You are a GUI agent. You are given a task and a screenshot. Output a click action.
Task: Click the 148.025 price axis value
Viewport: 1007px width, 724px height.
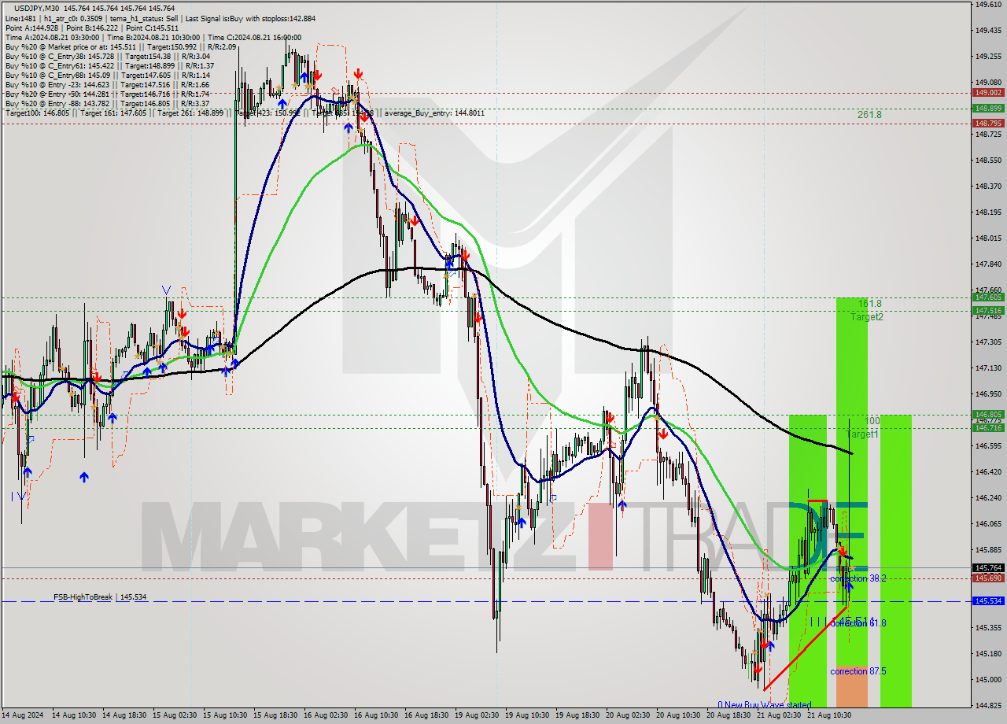(x=987, y=238)
